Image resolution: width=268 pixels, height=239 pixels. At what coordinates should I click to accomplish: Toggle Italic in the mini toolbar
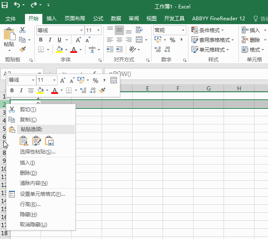pos(21,90)
